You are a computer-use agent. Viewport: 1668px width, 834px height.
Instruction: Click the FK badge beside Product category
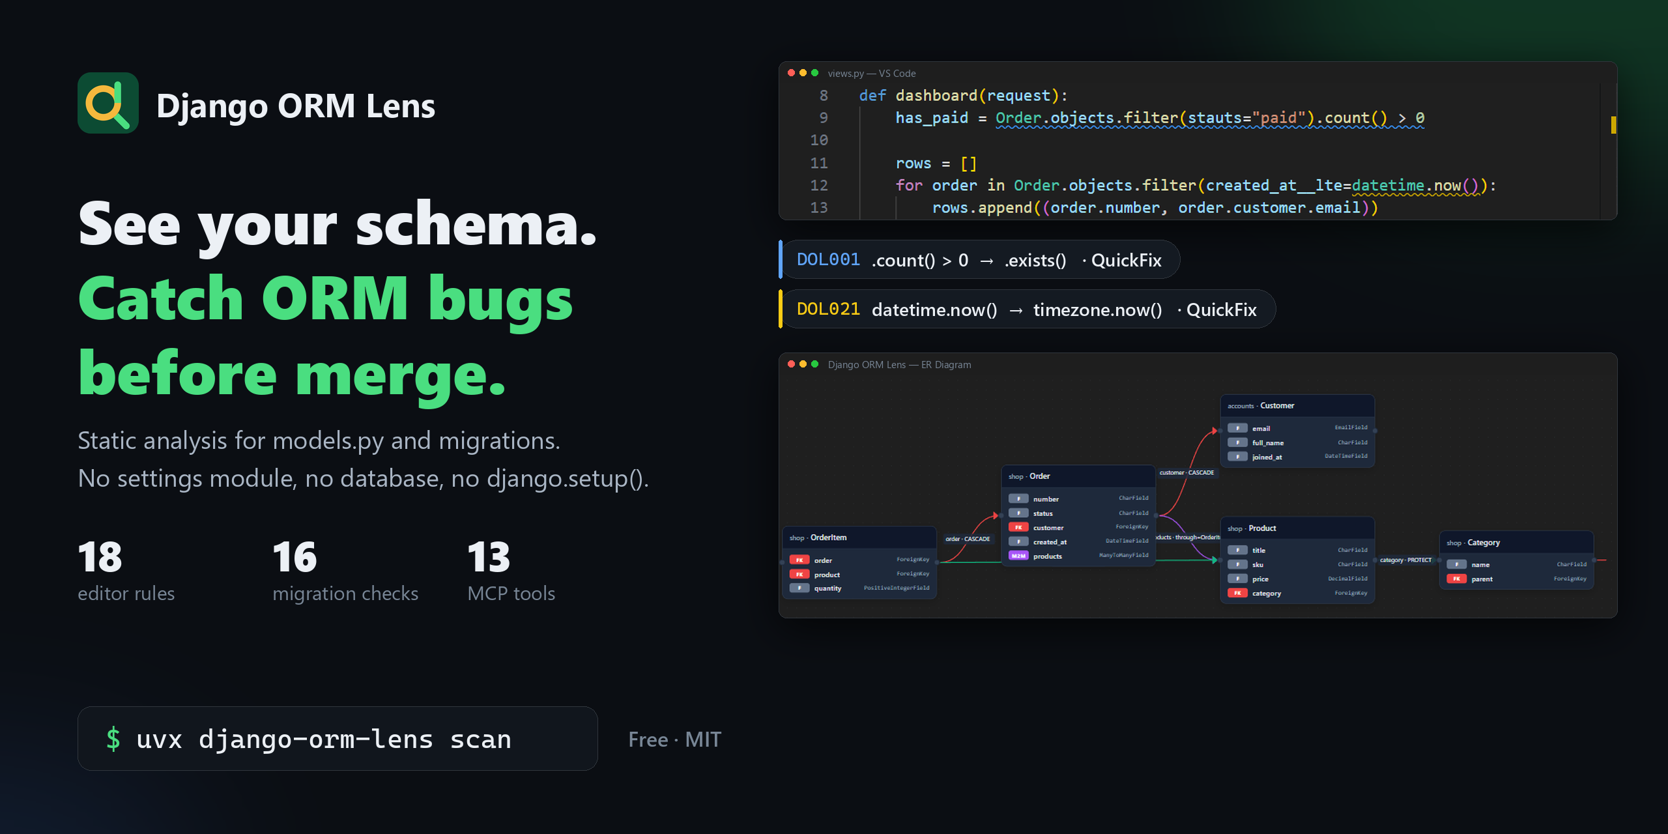[x=1237, y=593]
